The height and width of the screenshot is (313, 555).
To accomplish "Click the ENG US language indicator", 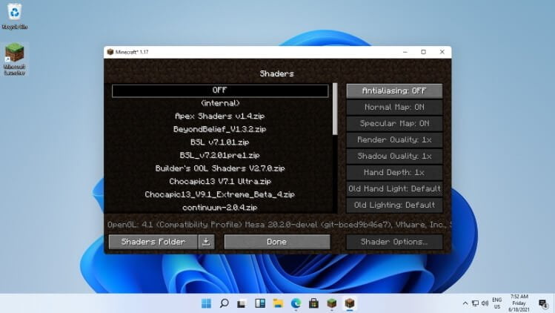I will click(x=497, y=303).
